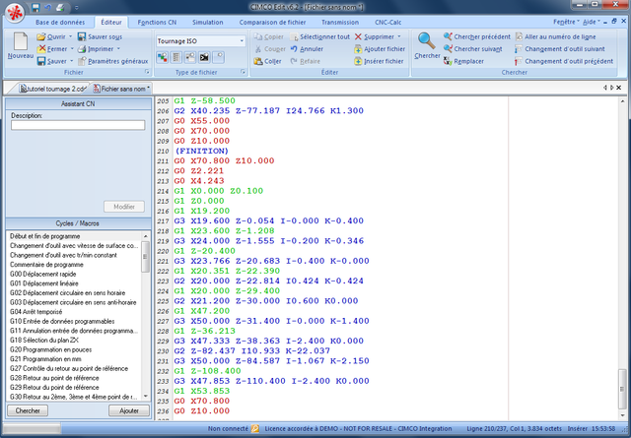The width and height of the screenshot is (631, 438).
Task: Open the Aide menu
Action: [592, 22]
